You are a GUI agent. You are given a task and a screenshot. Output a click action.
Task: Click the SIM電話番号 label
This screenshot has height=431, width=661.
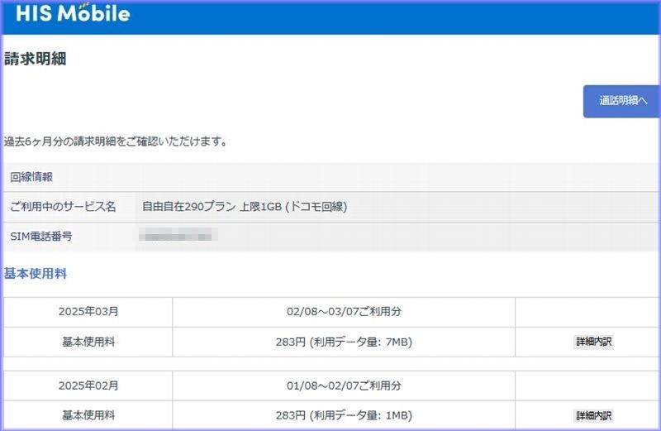41,237
